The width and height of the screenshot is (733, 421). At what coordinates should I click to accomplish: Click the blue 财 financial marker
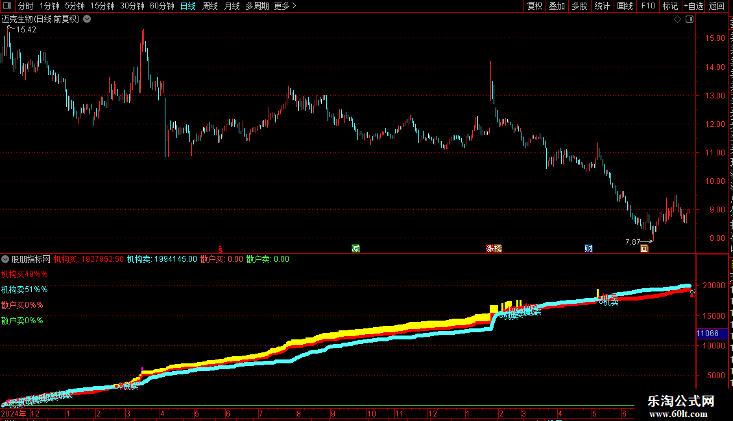click(588, 248)
